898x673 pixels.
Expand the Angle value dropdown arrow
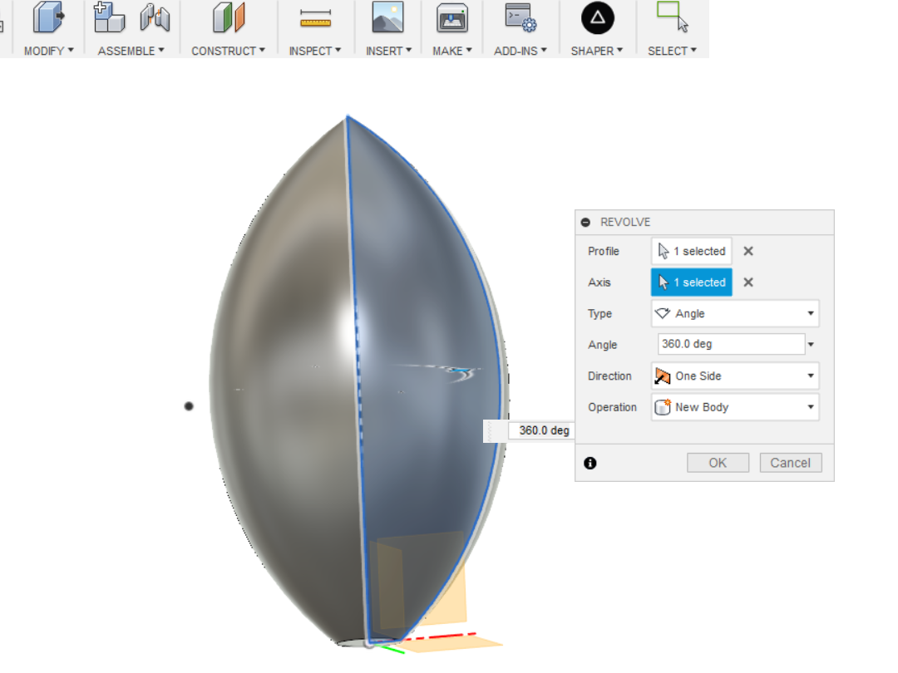[811, 345]
